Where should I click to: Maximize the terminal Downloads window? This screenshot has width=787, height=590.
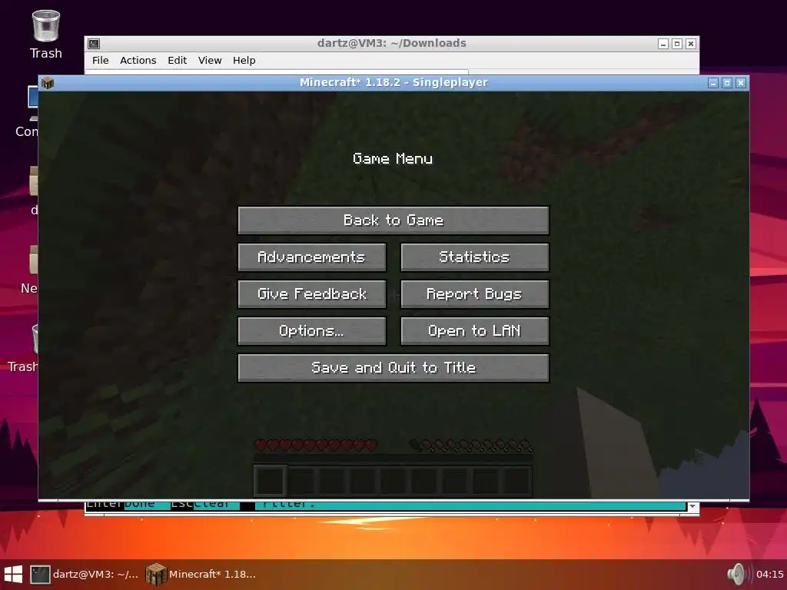coord(677,44)
